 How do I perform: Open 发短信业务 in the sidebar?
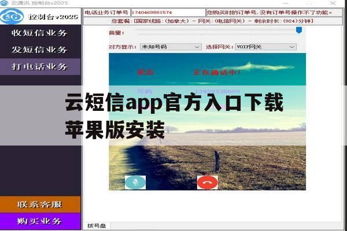tap(40, 50)
